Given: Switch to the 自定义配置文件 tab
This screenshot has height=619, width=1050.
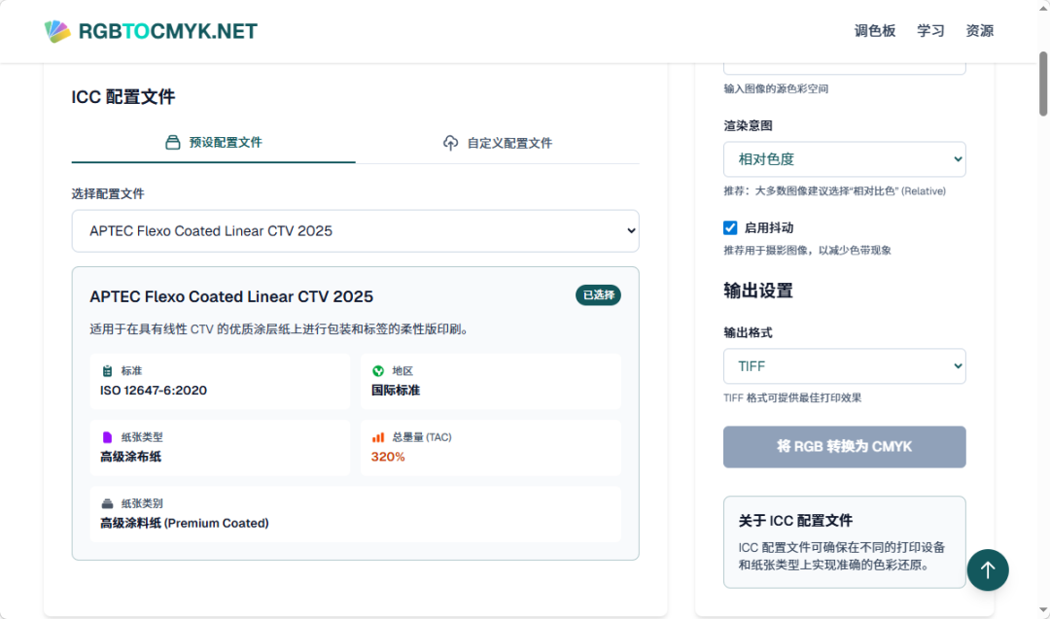Looking at the screenshot, I should click(497, 142).
